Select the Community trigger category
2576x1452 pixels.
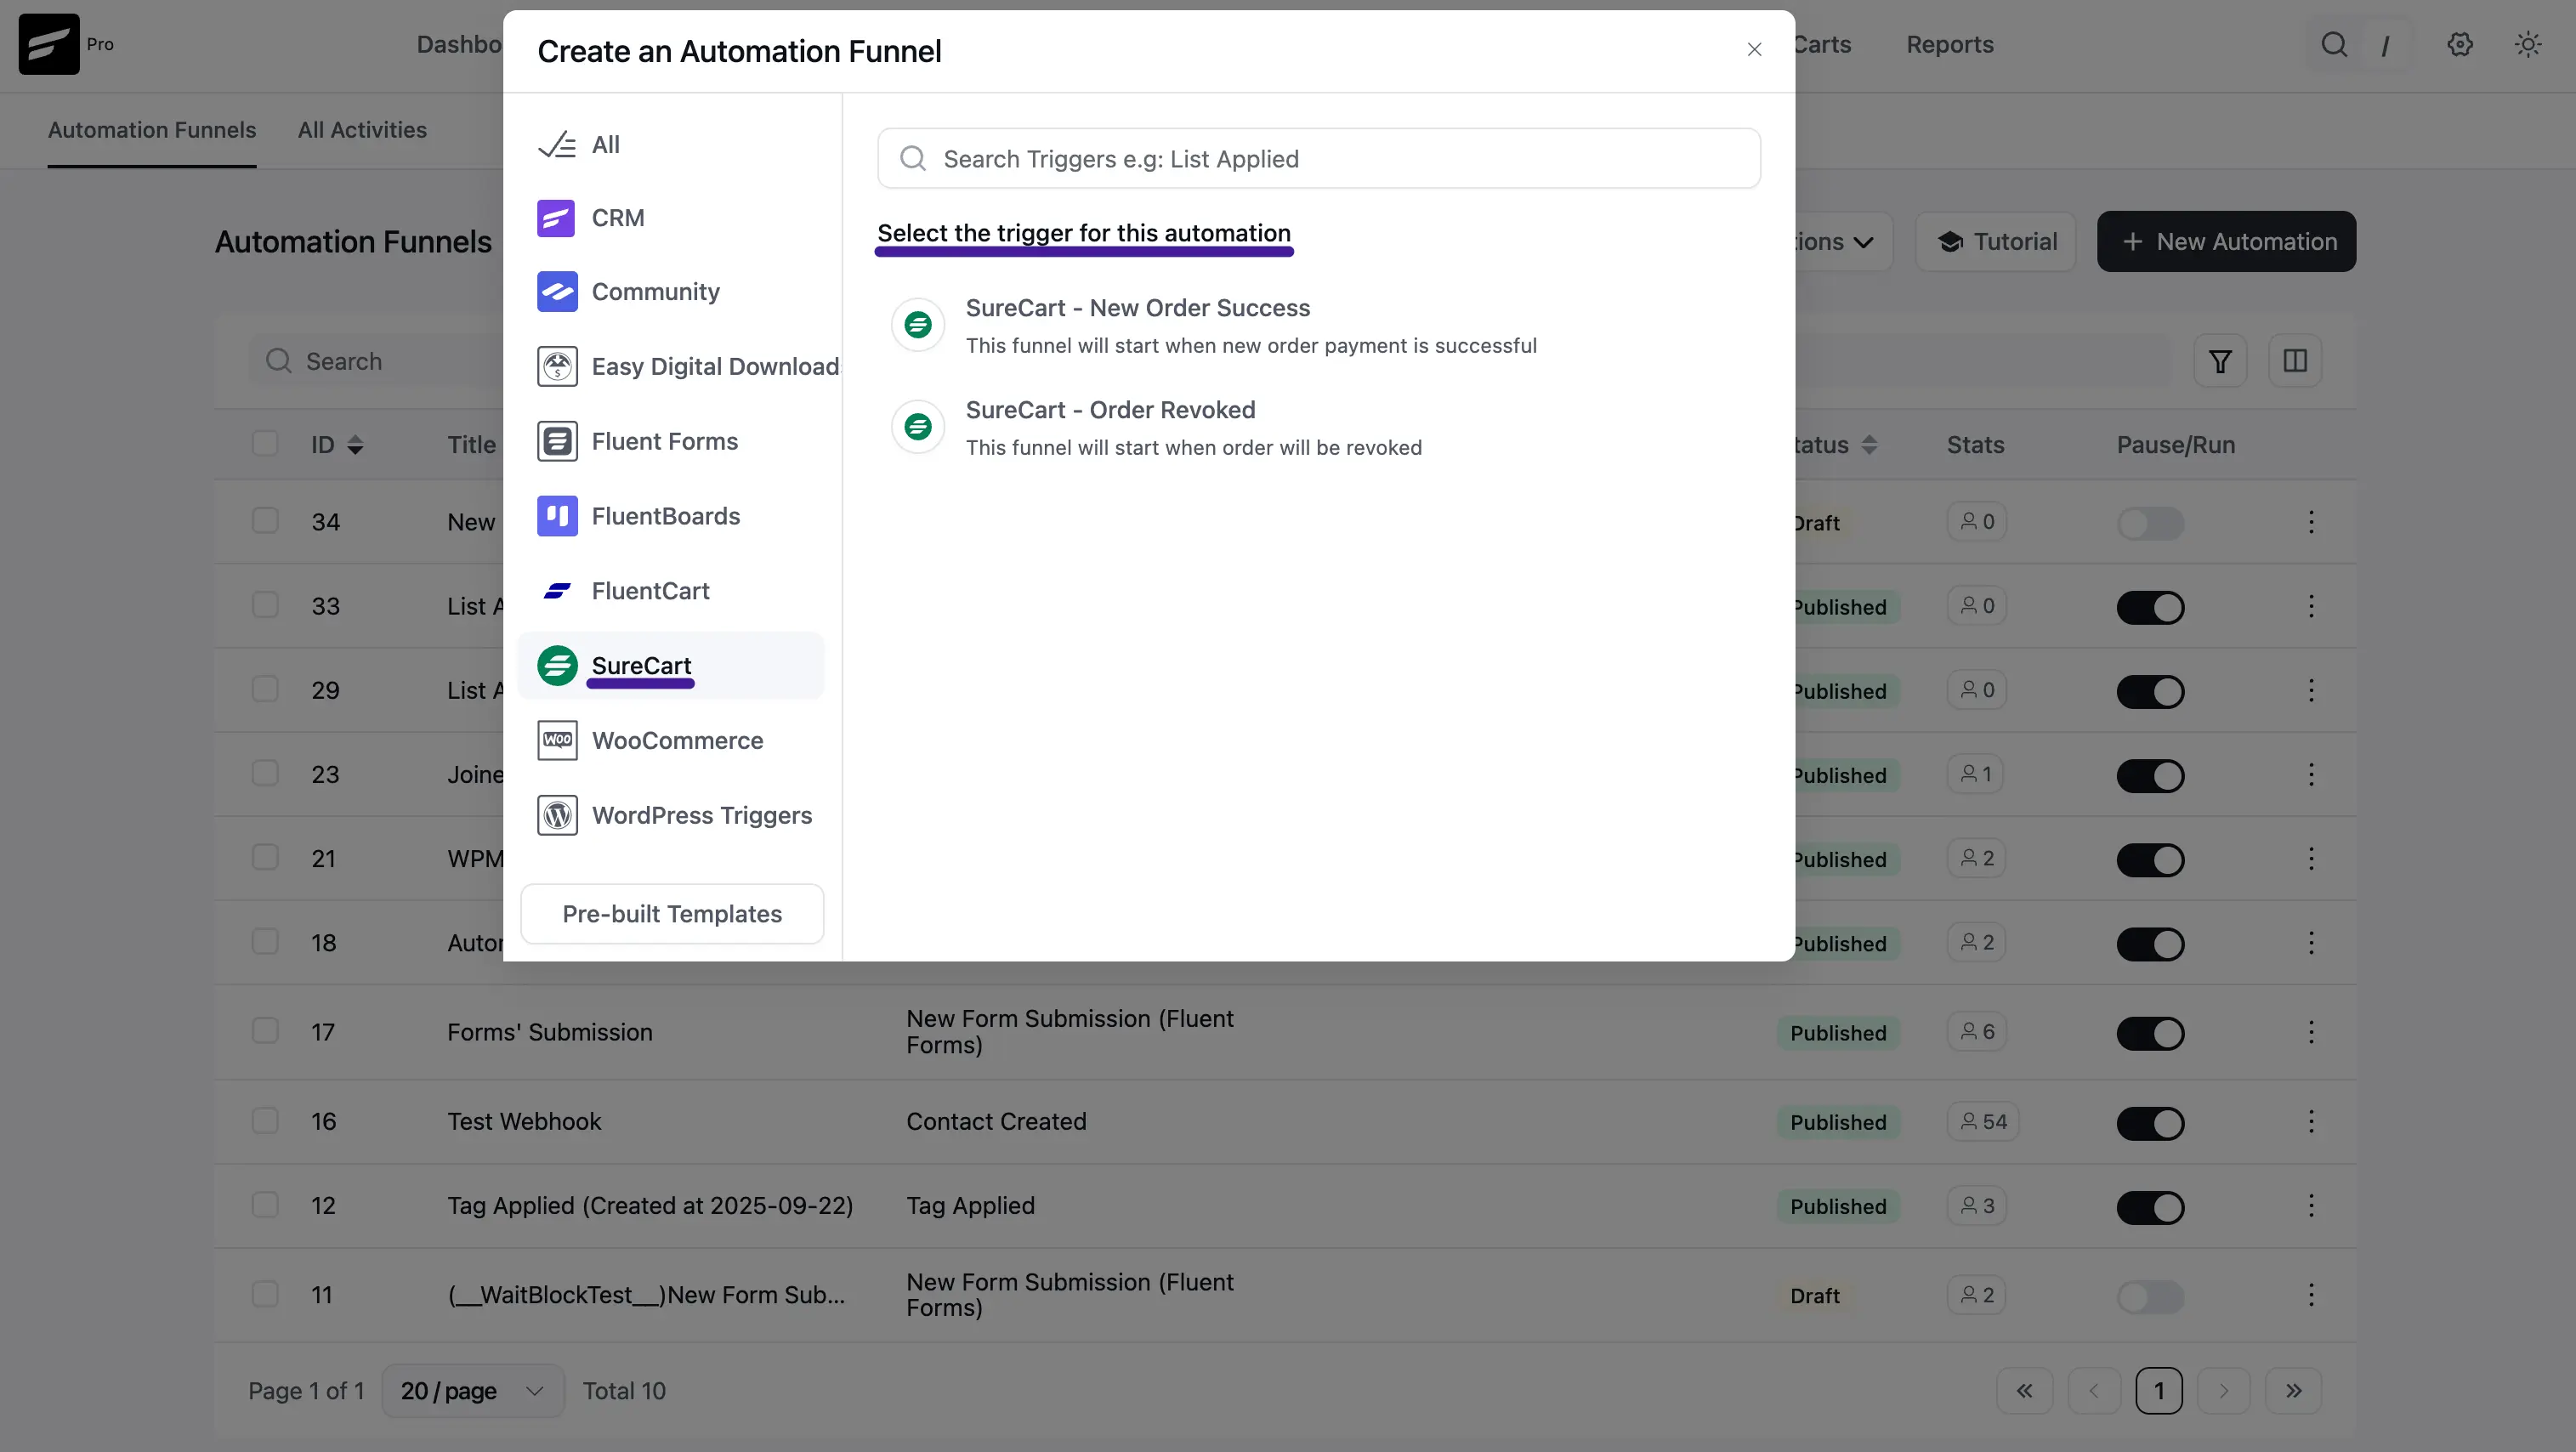[x=671, y=292]
